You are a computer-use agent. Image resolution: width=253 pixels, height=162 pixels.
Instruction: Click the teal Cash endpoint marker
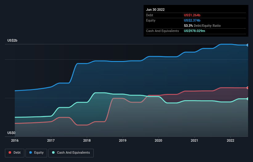coord(248,99)
